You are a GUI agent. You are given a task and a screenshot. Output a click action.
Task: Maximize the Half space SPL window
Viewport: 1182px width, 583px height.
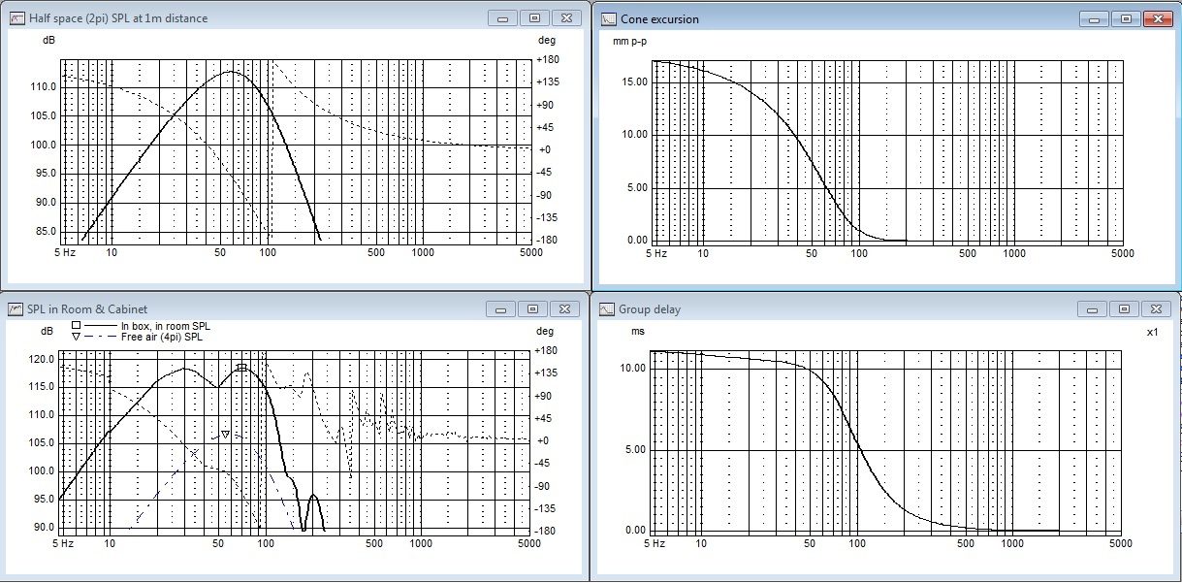(534, 18)
